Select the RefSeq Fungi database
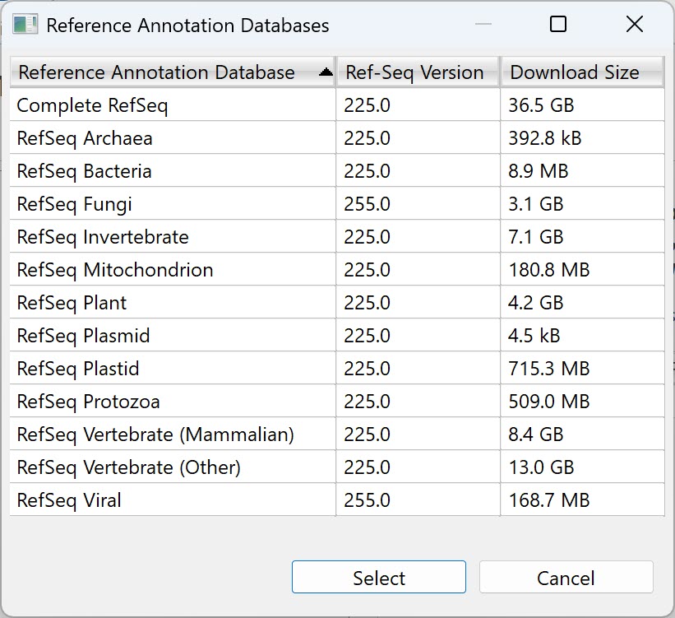This screenshot has height=618, width=675. click(x=337, y=204)
